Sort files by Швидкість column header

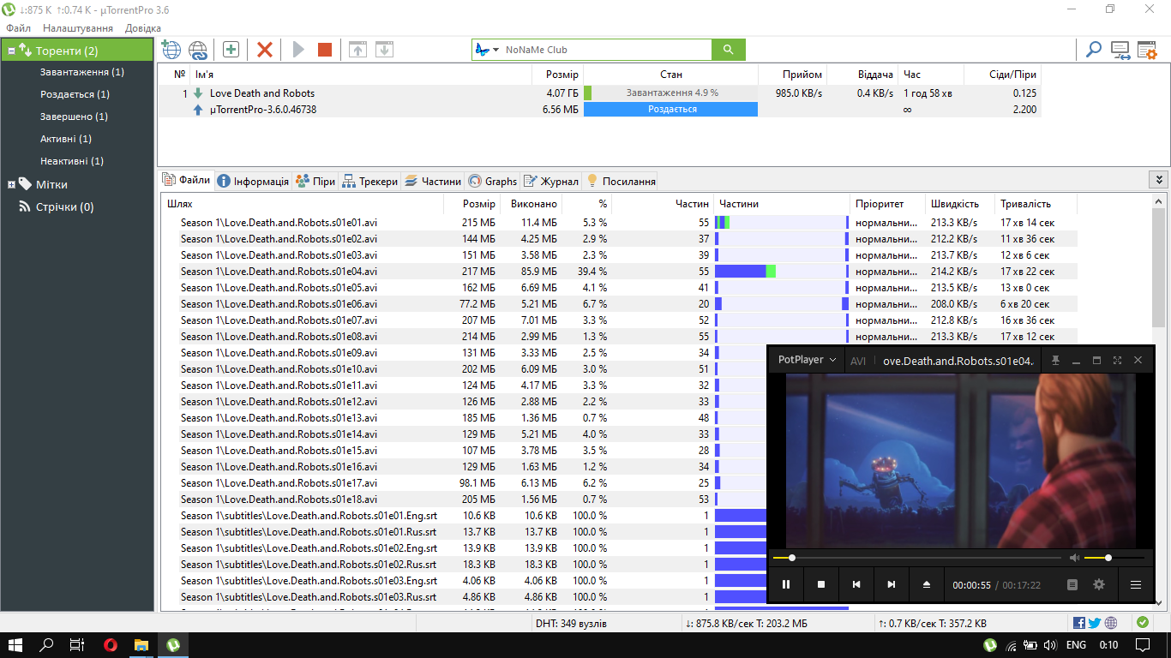click(x=959, y=204)
